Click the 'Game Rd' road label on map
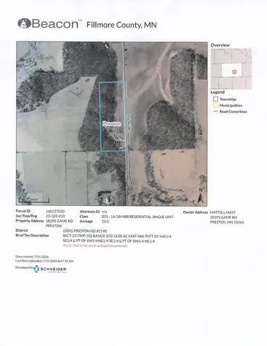 (x=129, y=123)
